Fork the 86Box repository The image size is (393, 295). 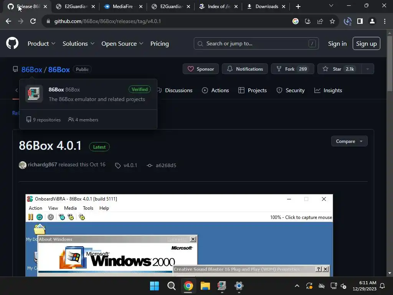pyautogui.click(x=292, y=69)
